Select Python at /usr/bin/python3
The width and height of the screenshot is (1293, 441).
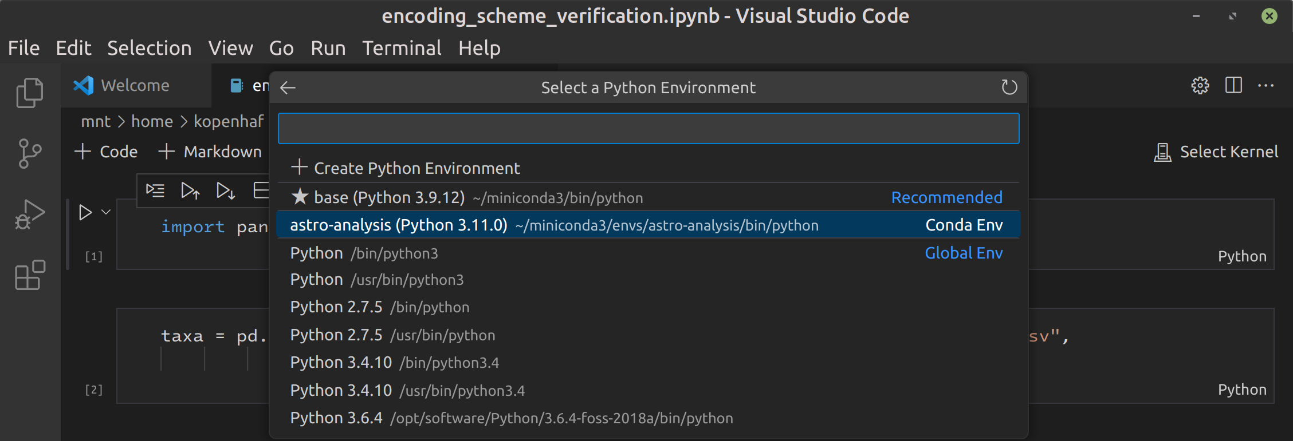pos(649,280)
